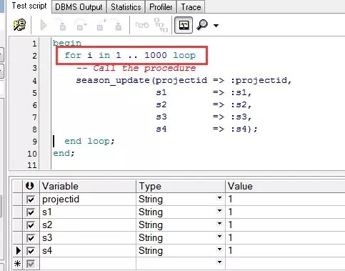Select the 's1' variable name cell
The height and width of the screenshot is (271, 345).
click(88, 212)
